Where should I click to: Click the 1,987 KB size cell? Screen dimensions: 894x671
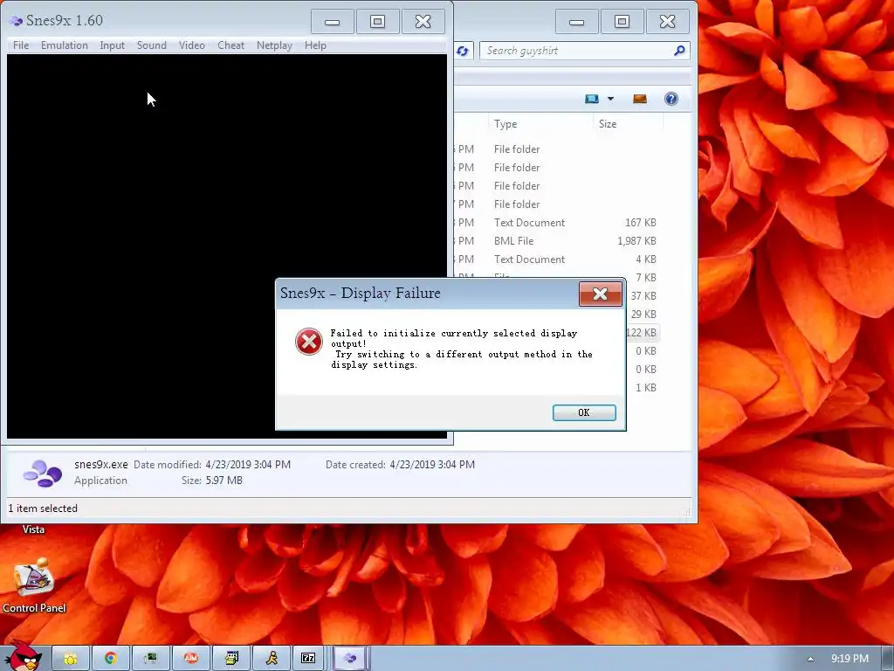[636, 241]
